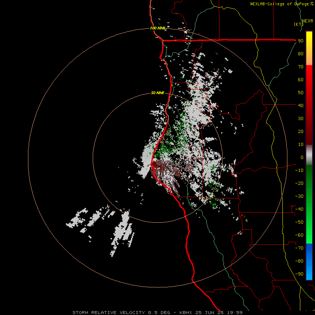Click the -10 value on the velocity scale

point(299,170)
